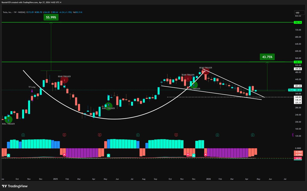The image size is (307, 191).
Task: Click the July 2025 green earnings marker
Action: click(x=138, y=134)
